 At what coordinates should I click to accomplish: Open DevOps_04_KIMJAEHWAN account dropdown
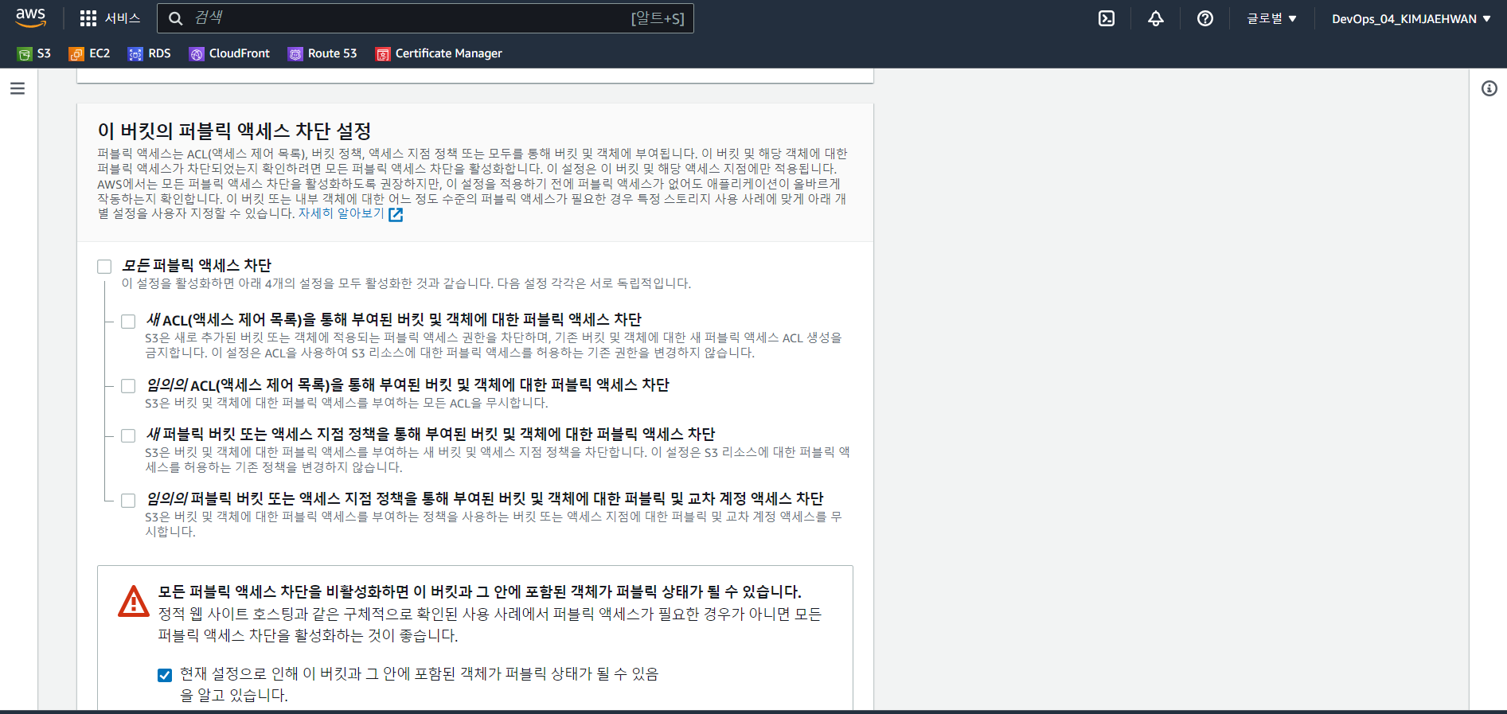pos(1411,18)
